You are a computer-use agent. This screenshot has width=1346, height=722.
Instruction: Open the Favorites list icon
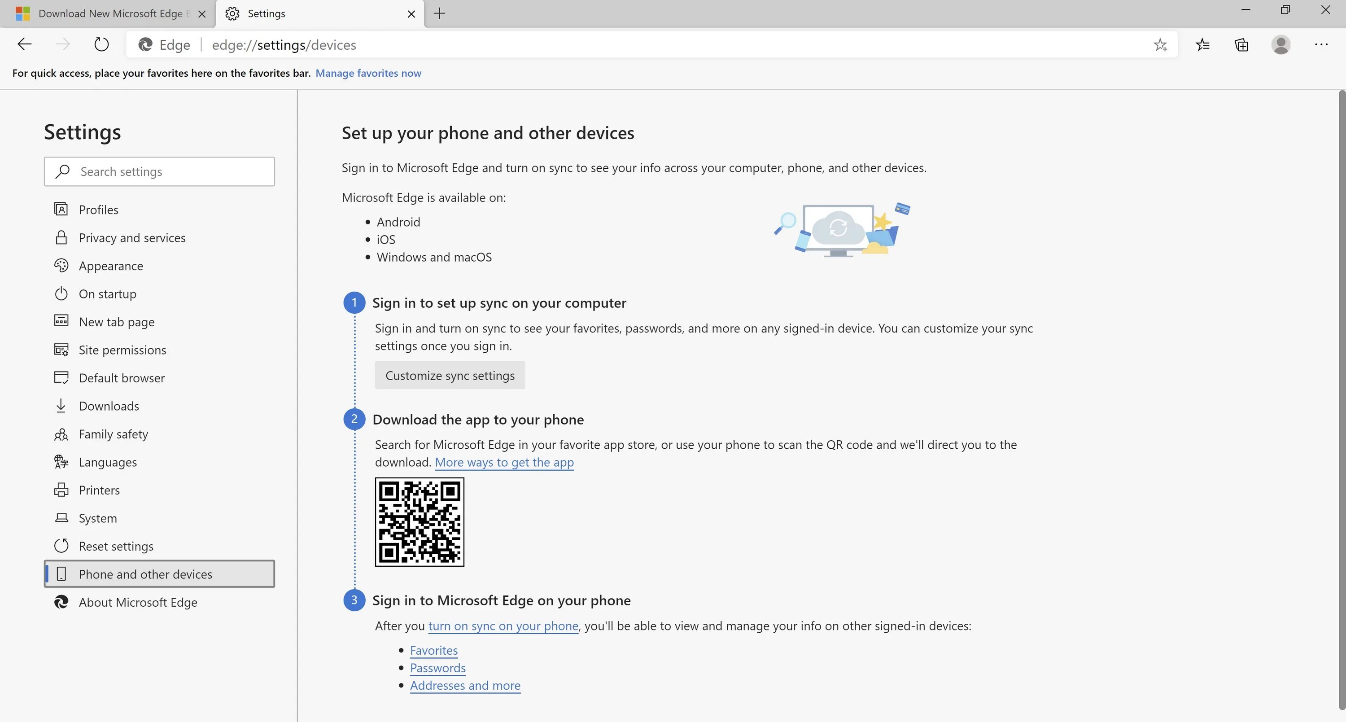(x=1202, y=45)
